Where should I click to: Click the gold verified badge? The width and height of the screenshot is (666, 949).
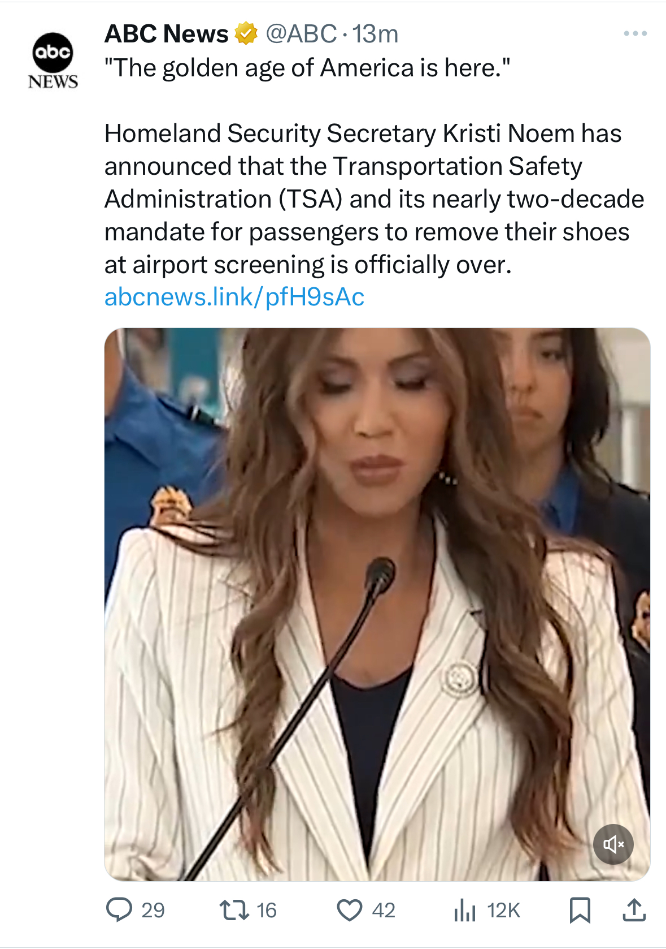click(x=246, y=34)
